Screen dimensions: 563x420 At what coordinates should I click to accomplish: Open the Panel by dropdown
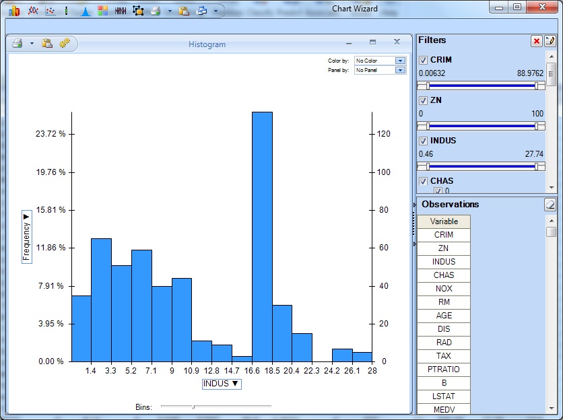[400, 70]
